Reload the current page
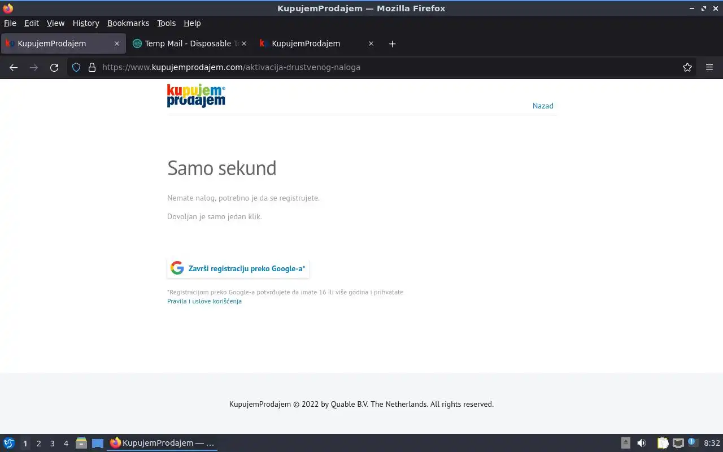 click(x=54, y=67)
